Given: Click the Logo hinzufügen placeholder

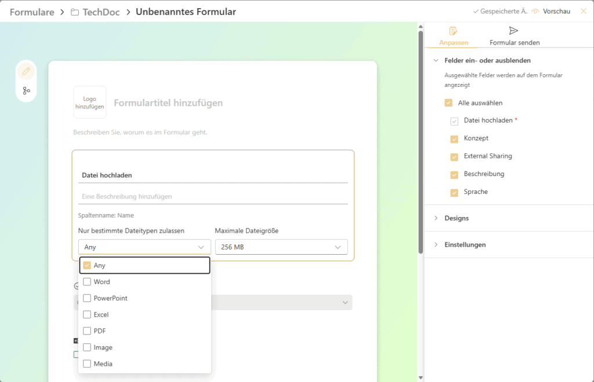Looking at the screenshot, I should point(90,102).
